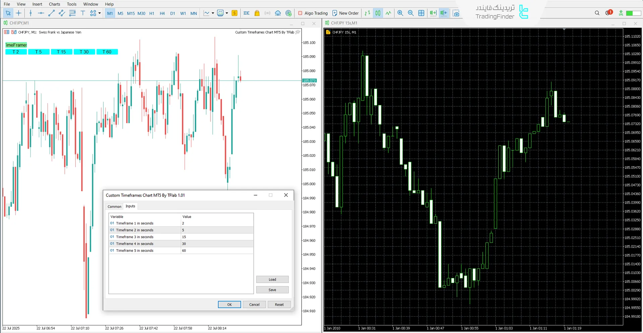
Task: Click the Load button in the dialog
Action: click(272, 279)
